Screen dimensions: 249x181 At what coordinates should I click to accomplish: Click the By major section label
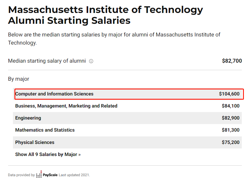pos(19,79)
